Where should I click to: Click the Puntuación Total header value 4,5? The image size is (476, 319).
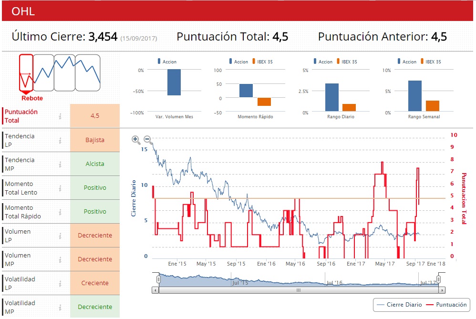[280, 37]
